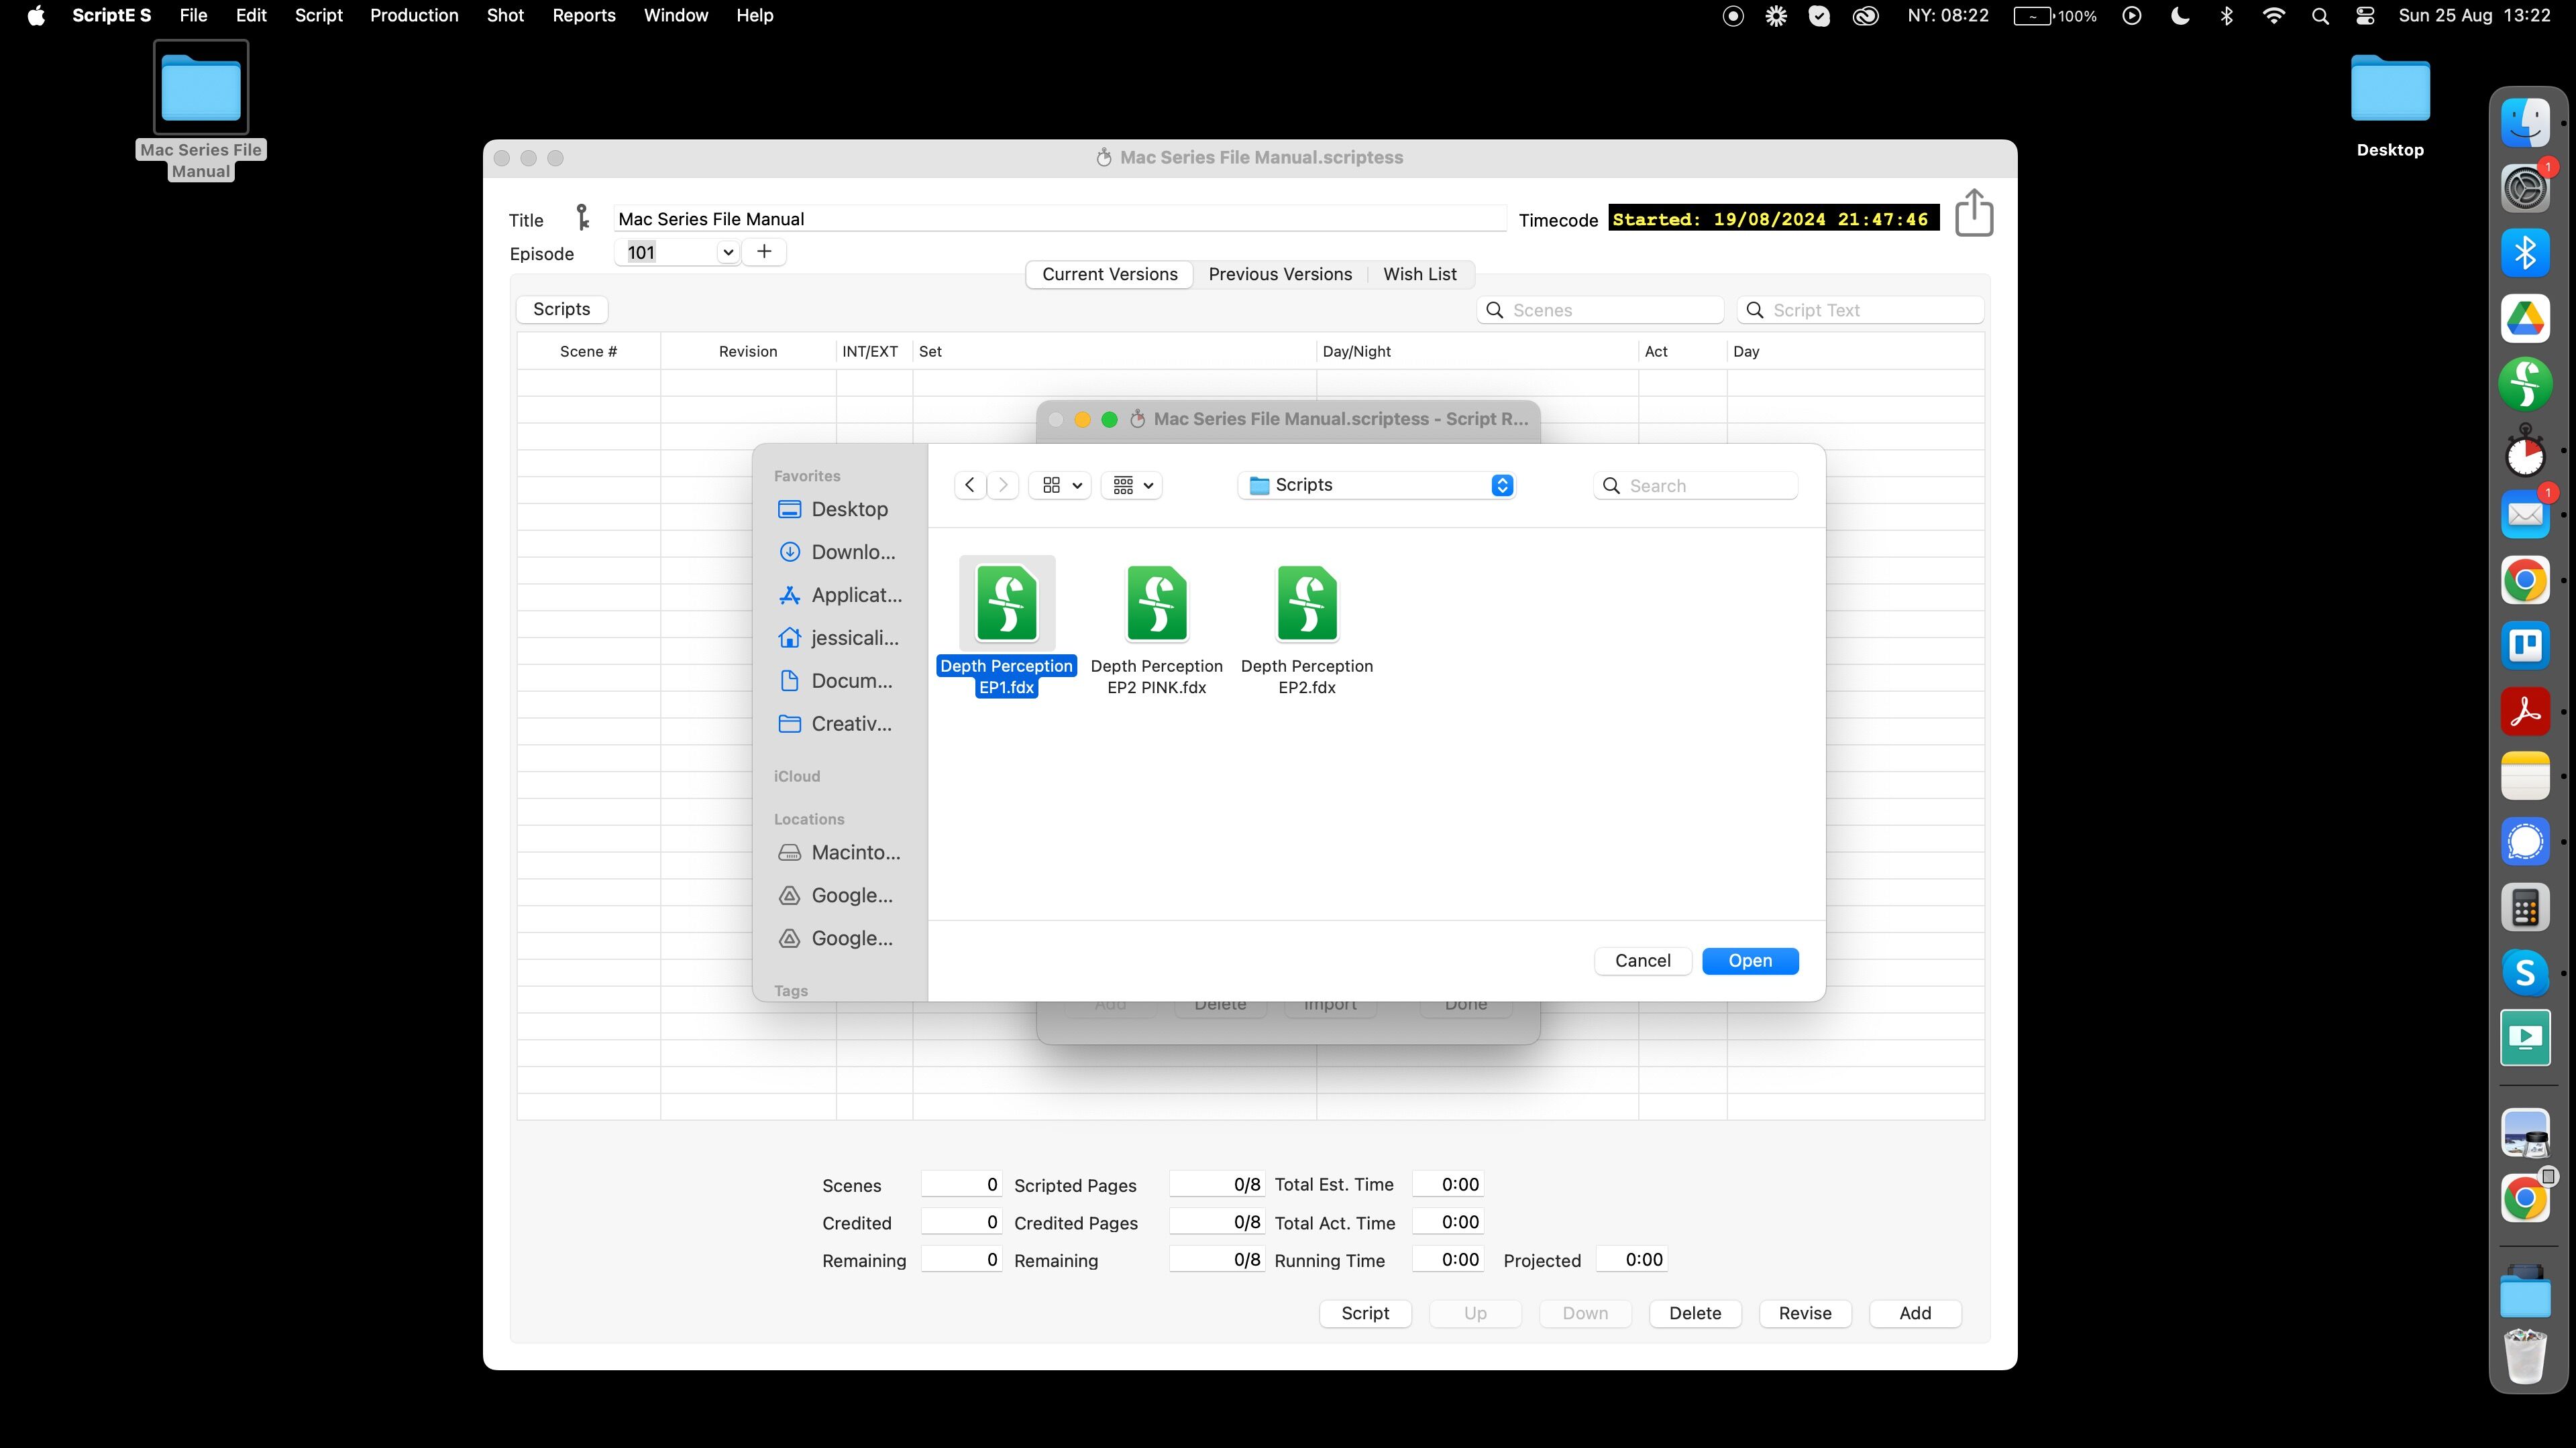Image resolution: width=2576 pixels, height=1448 pixels.
Task: Open the Production menu
Action: pyautogui.click(x=414, y=16)
